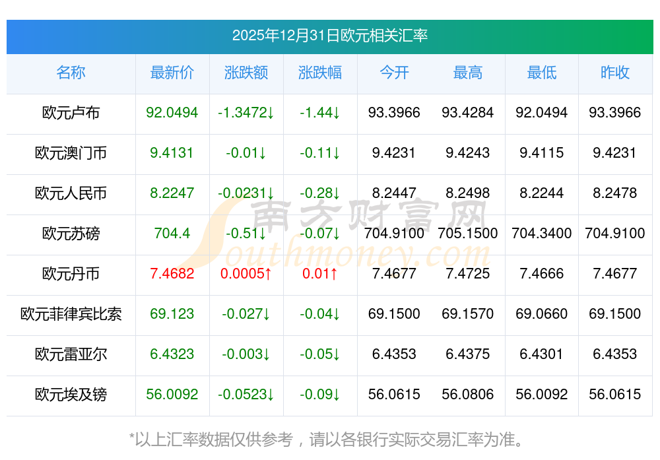
Task: Click change percent -0.09↓
Action: (x=320, y=395)
